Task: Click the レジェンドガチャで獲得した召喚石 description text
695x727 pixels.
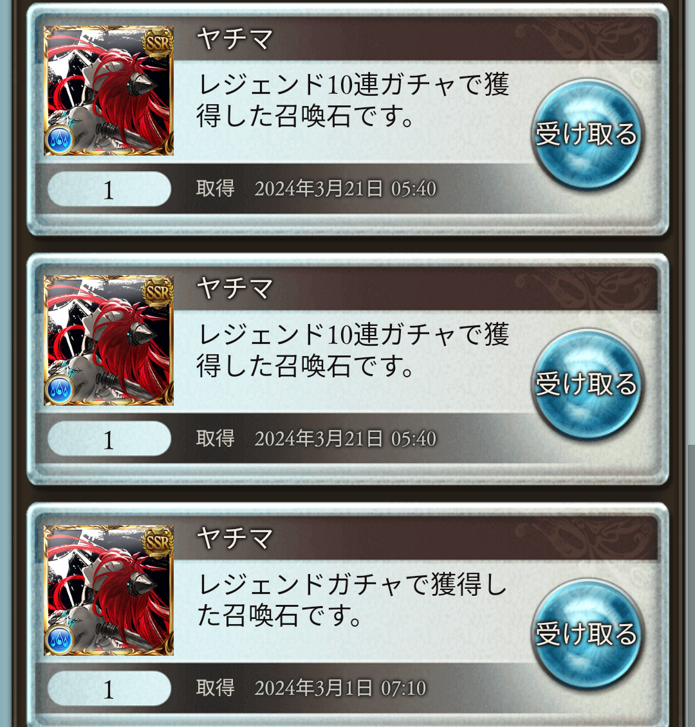Action: pos(351,600)
